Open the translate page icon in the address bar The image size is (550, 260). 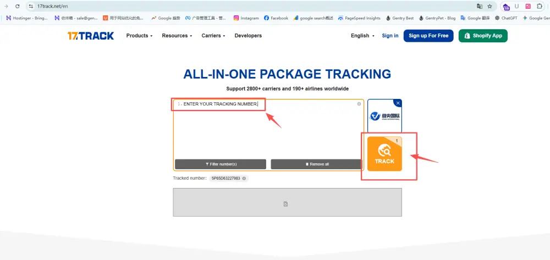pyautogui.click(x=479, y=6)
